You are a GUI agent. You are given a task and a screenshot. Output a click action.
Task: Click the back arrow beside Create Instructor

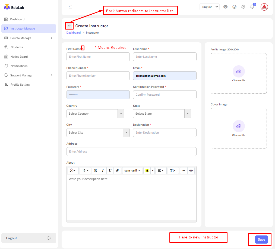69,26
